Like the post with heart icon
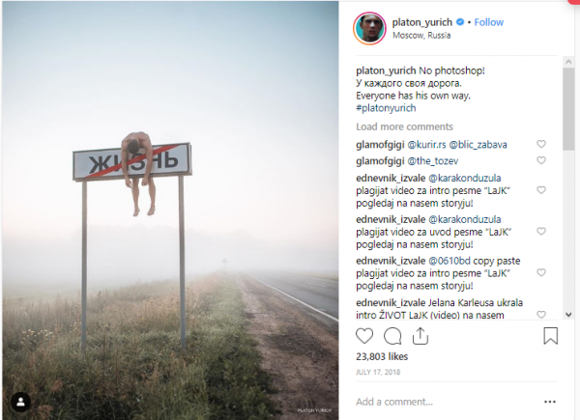Viewport: 580px width, 420px height. (x=364, y=337)
